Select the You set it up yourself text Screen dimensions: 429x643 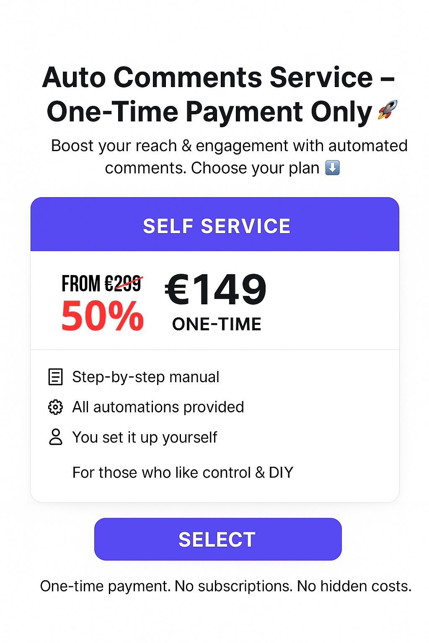tap(145, 437)
